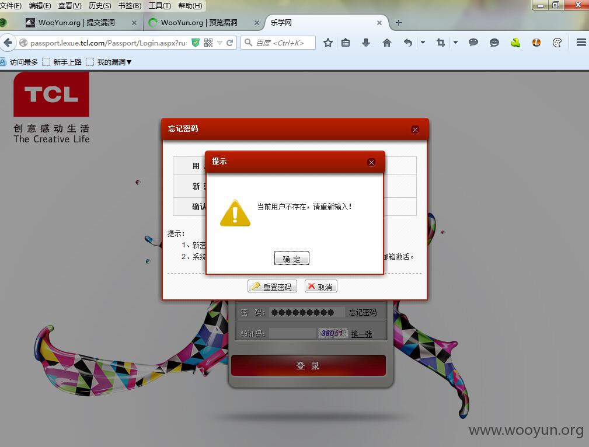Open the 新手上路 bookmark
The image size is (589, 447).
click(x=62, y=62)
